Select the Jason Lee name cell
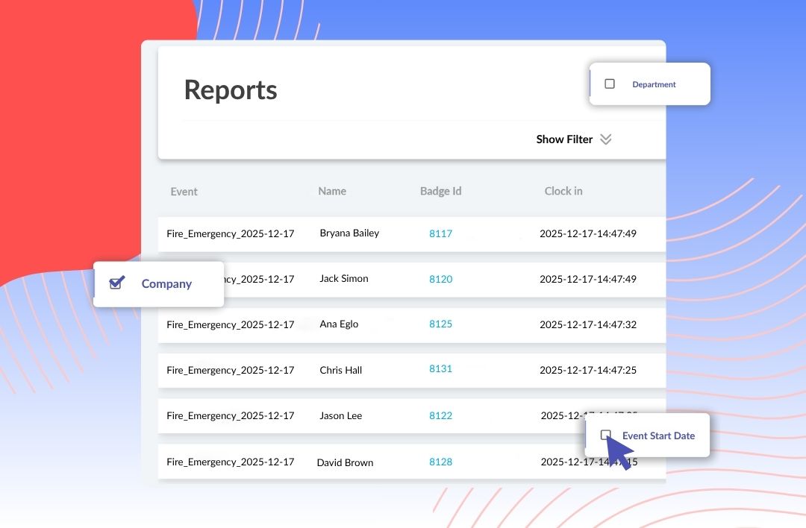 [x=341, y=415]
